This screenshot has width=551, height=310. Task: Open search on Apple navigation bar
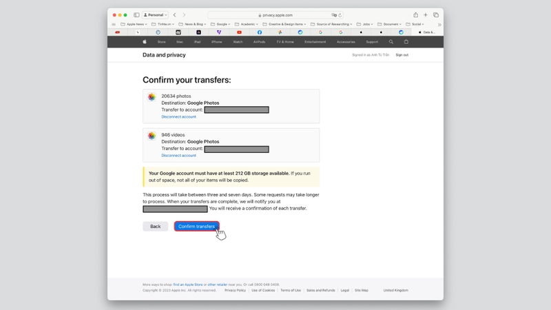click(391, 42)
